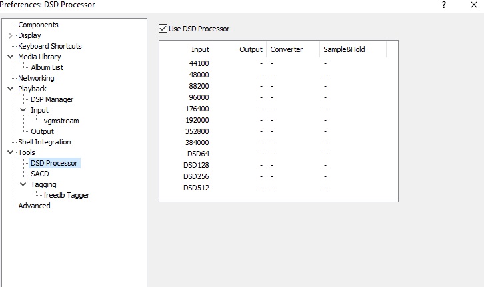Collapse the Tools tree node
The height and width of the screenshot is (287, 484).
click(10, 152)
